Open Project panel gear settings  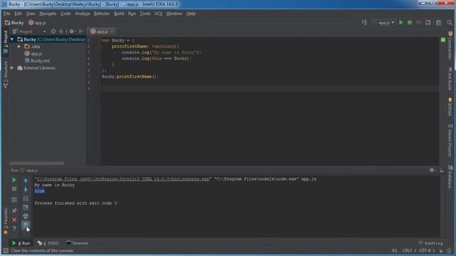click(x=72, y=31)
